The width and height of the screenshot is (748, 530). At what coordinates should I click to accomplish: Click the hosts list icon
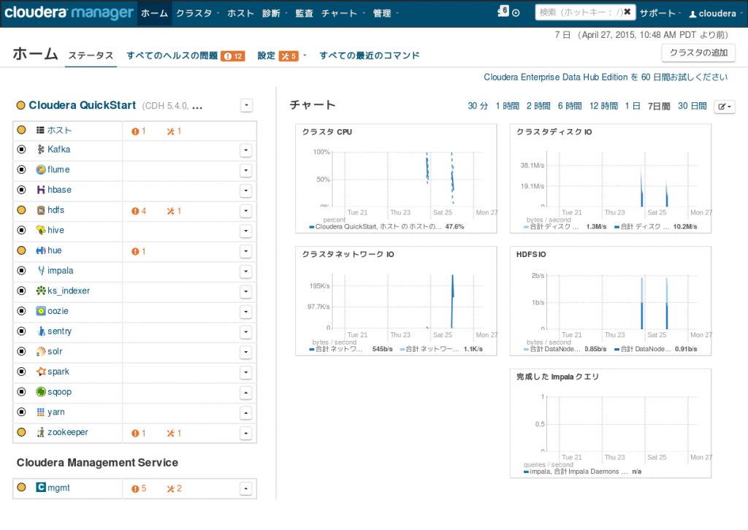click(41, 130)
